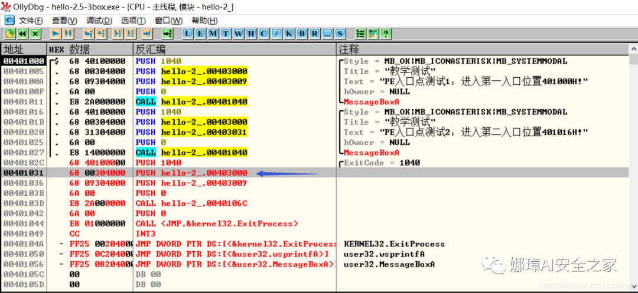Open Run trace with ellipsis button

tap(327, 34)
